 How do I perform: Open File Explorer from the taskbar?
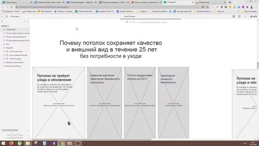[x=28, y=143]
